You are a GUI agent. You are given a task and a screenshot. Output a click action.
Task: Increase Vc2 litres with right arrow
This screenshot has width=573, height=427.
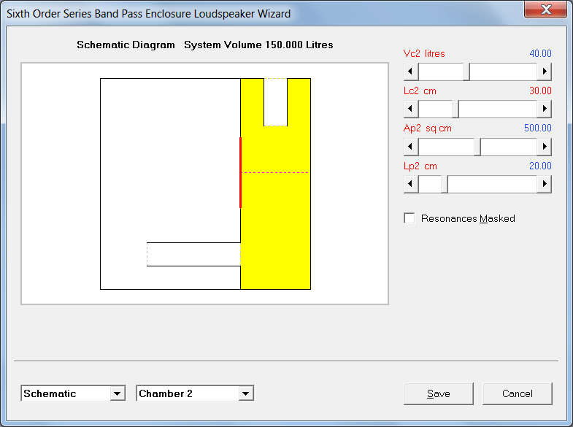[544, 72]
